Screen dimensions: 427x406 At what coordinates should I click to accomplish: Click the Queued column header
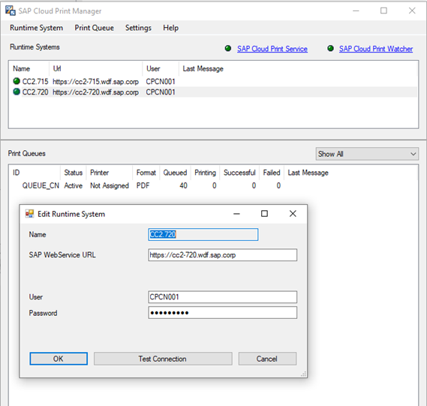click(x=175, y=173)
